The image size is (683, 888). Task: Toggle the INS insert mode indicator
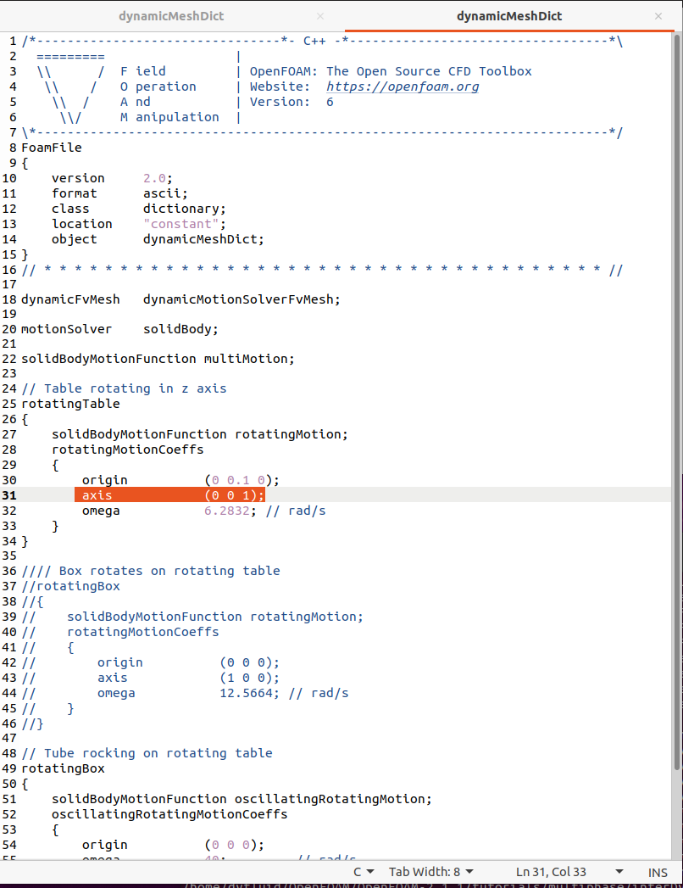pos(658,872)
